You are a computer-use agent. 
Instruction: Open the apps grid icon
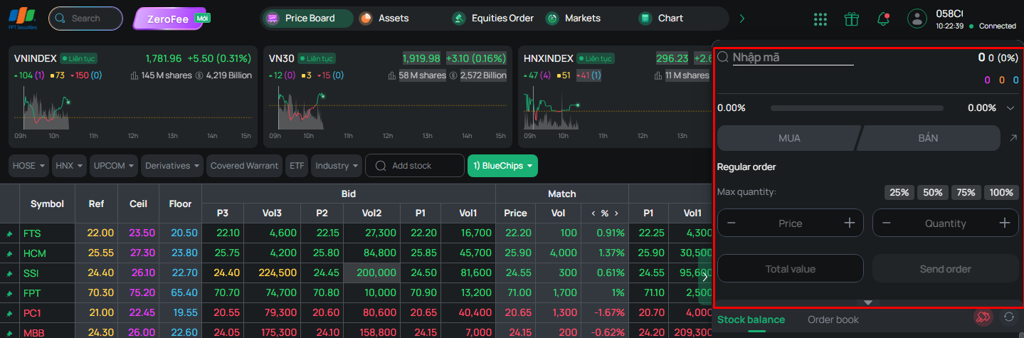click(x=820, y=19)
